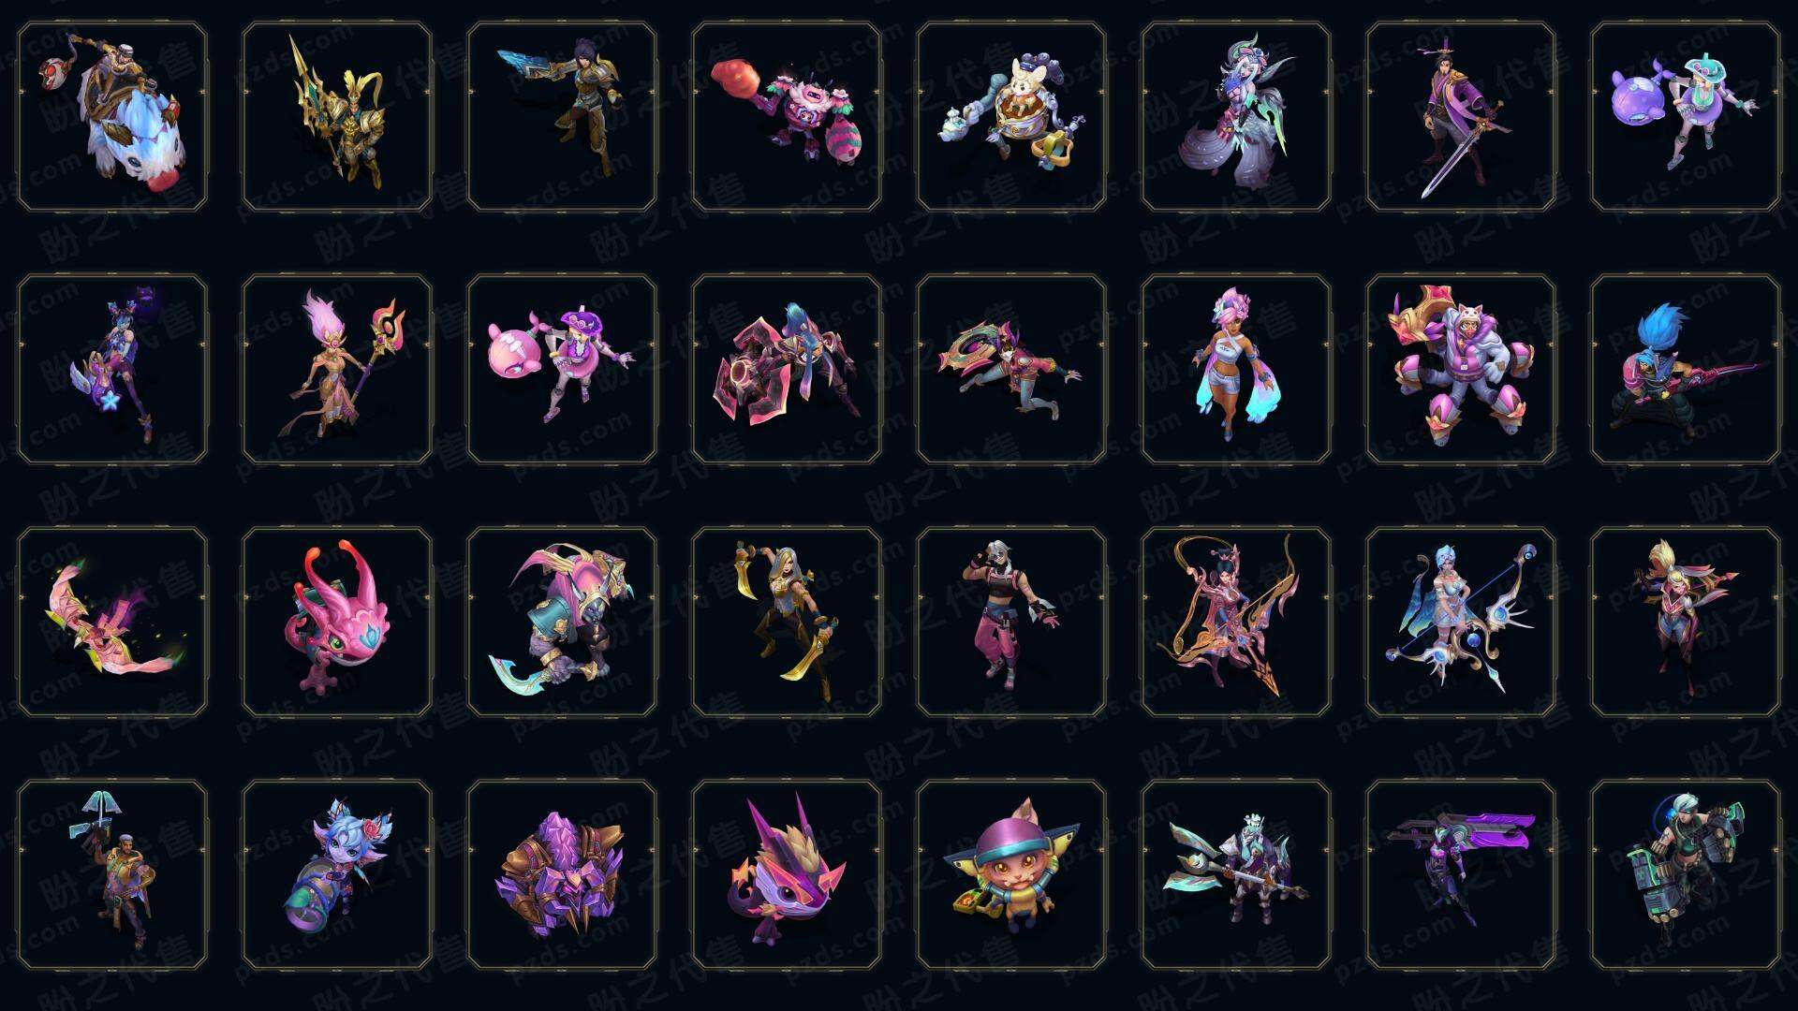Click the girl with the pink fish companion

[x=562, y=369]
